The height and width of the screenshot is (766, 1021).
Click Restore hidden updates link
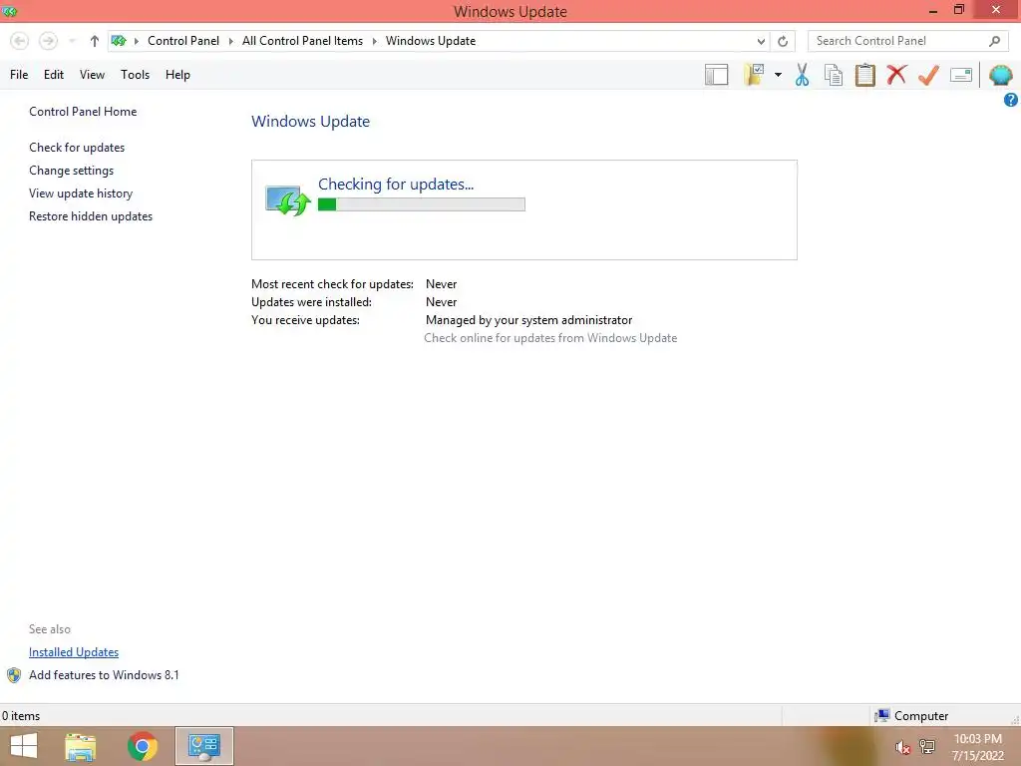(91, 216)
